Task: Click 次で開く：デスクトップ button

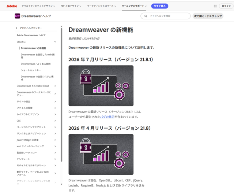Action: click(208, 16)
